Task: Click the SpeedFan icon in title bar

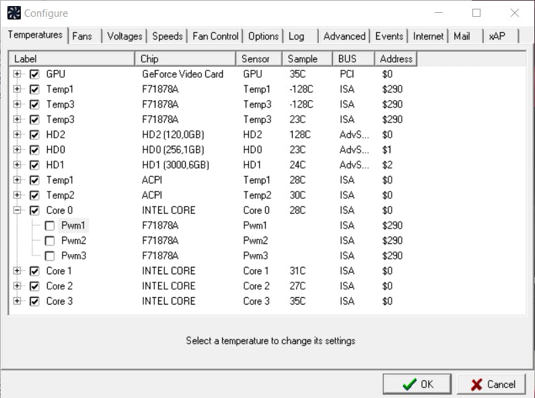Action: point(13,13)
